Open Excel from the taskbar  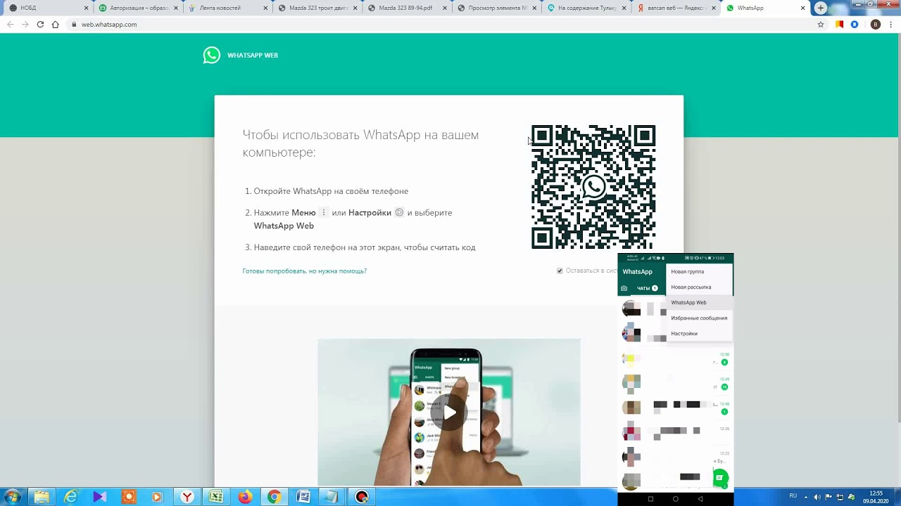pyautogui.click(x=216, y=497)
